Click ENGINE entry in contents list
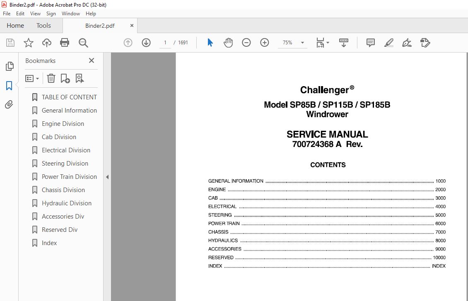The width and height of the screenshot is (468, 301). pos(327,190)
